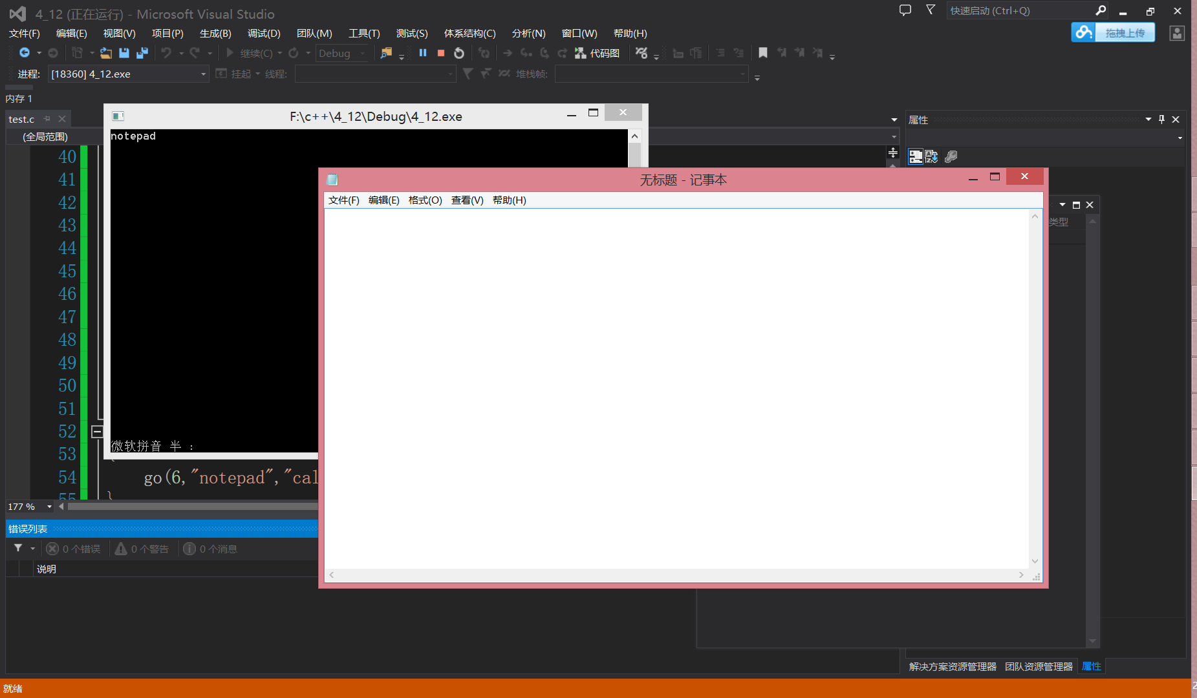
Task: Open Notepad's 查看(V) View menu
Action: [x=467, y=200]
